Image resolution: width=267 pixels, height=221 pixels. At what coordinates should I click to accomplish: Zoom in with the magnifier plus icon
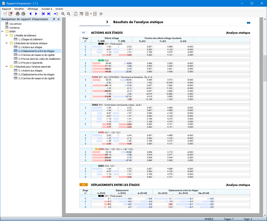[x=63, y=14]
